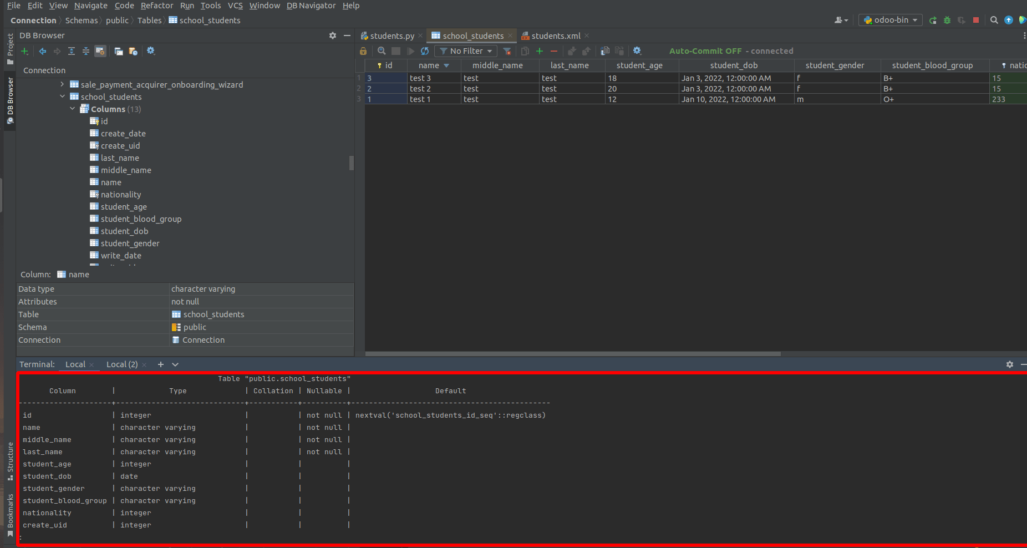Click the public schema link in properties

point(195,327)
